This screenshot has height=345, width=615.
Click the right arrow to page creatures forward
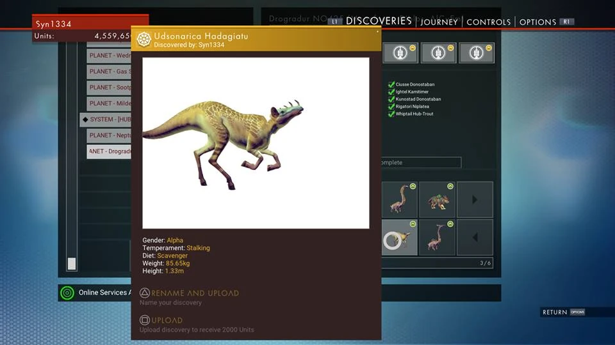coord(475,199)
